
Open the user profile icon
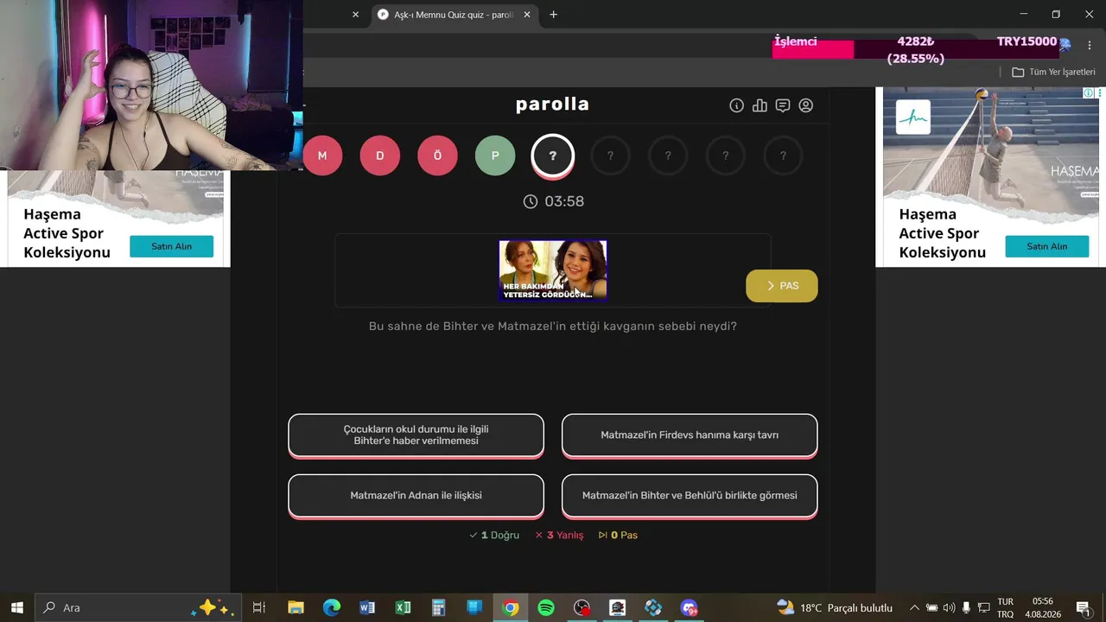click(806, 105)
